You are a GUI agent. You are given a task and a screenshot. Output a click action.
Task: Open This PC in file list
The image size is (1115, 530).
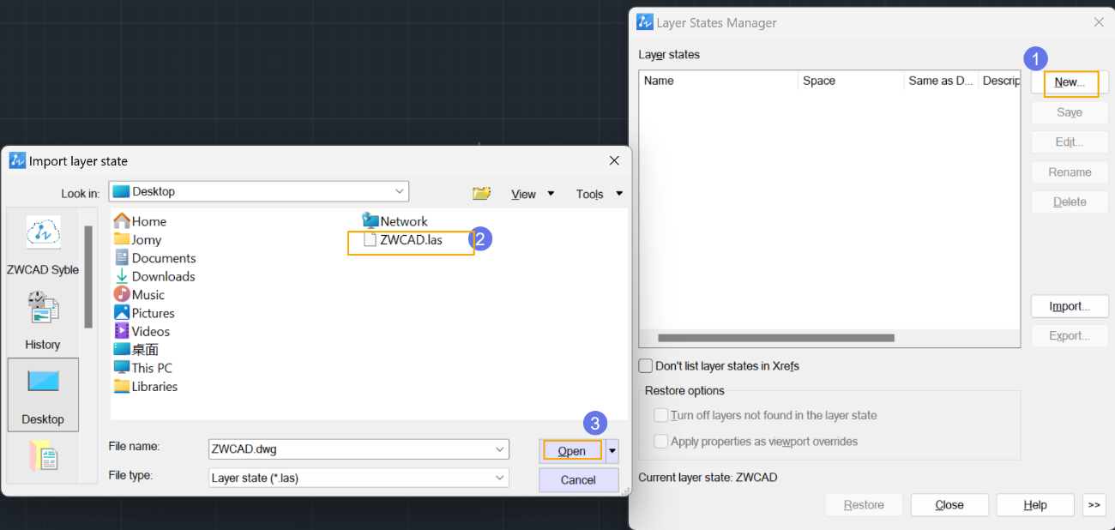142,368
